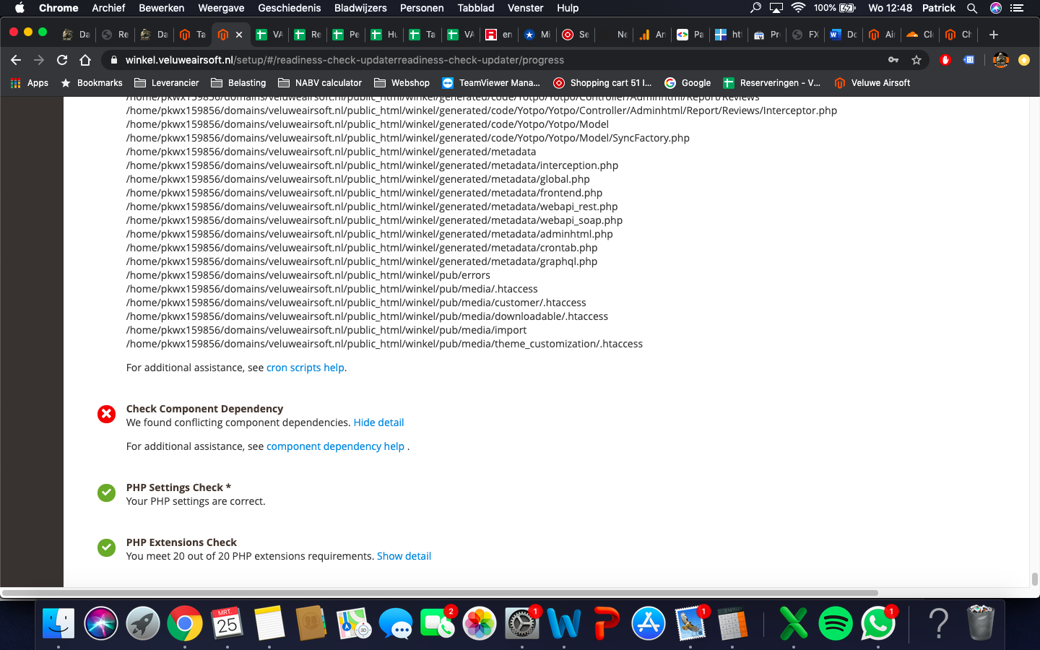Expand the Webshop bookmarks folder
Viewport: 1040px width, 650px height.
click(x=402, y=83)
